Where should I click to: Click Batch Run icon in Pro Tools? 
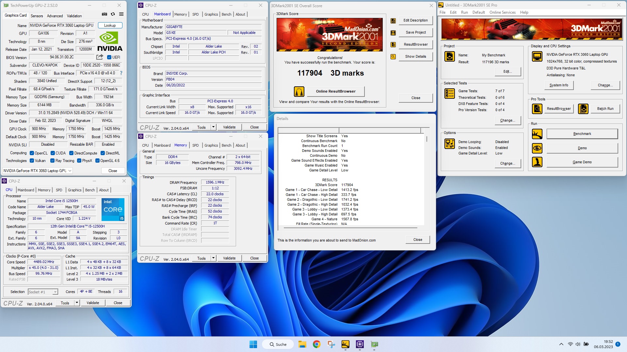coord(583,109)
